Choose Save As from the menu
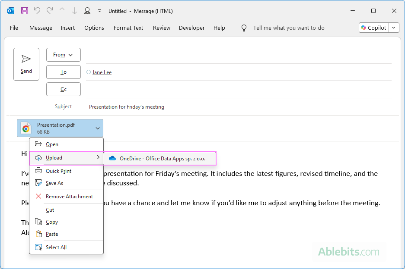 click(x=67, y=183)
